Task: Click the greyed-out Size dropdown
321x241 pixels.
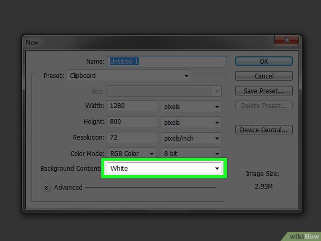Action: 164,91
